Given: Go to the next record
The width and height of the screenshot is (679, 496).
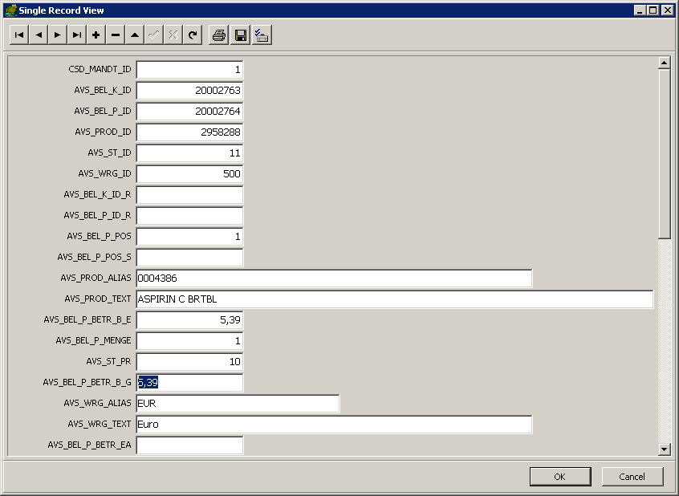Looking at the screenshot, I should 57,35.
